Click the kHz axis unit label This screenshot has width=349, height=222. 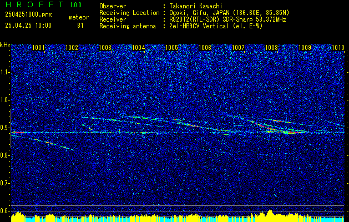point(5,45)
